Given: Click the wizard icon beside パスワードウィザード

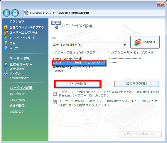Looking at the screenshot, I should [x=6, y=38].
